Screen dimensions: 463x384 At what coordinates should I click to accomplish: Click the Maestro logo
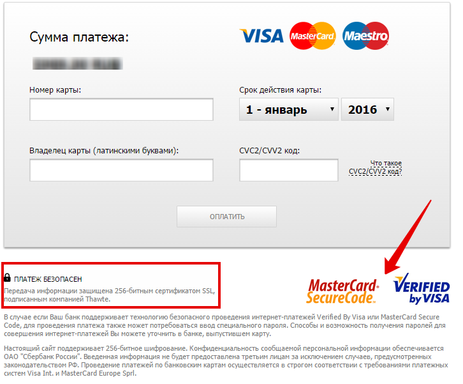click(x=365, y=36)
